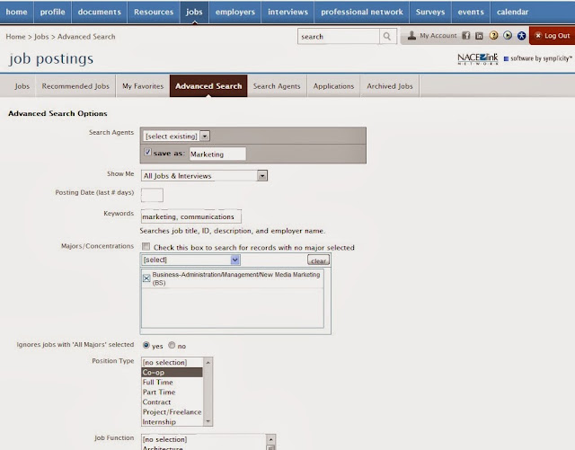The height and width of the screenshot is (450, 575).
Task: Click the help question mark icon
Action: 494,36
